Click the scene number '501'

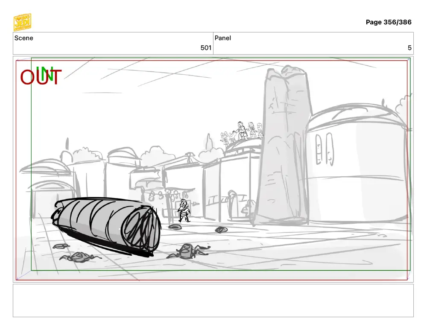click(206, 48)
